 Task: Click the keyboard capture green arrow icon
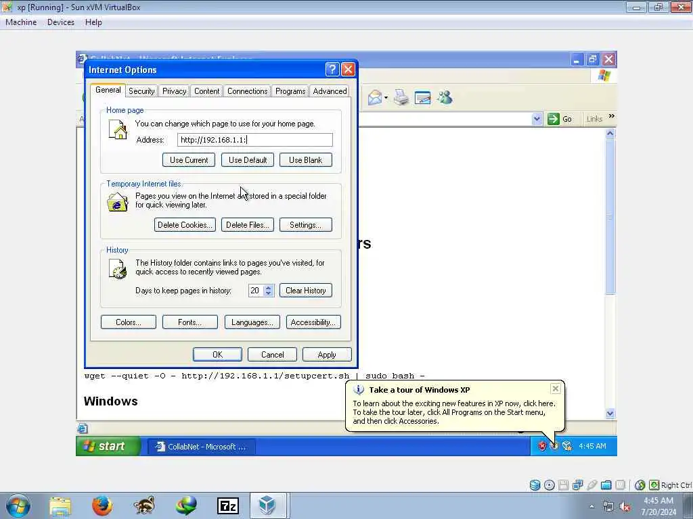click(x=654, y=485)
